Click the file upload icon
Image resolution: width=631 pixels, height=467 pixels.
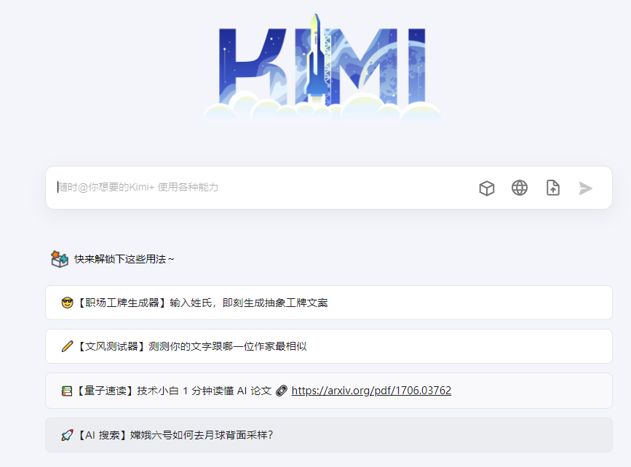[553, 188]
